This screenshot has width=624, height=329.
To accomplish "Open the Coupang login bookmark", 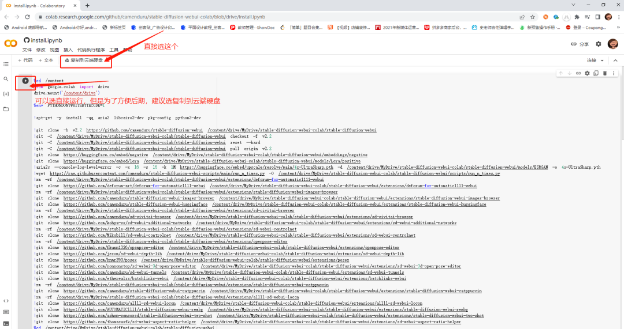I will (586, 28).
